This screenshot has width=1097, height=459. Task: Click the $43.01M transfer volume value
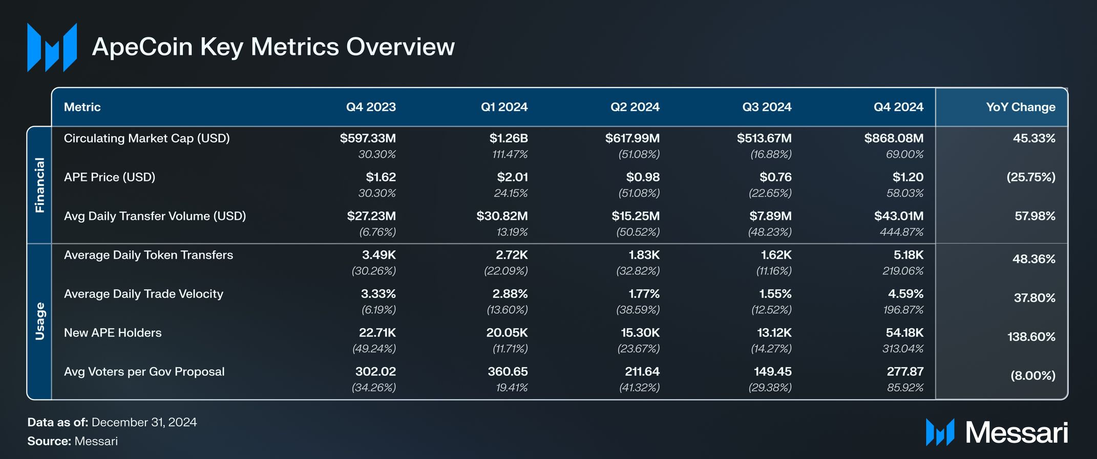coord(898,216)
